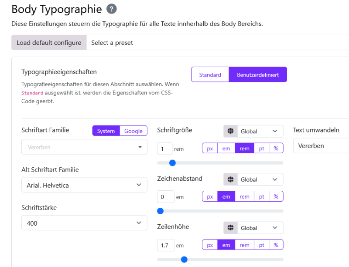The image size is (349, 267).
Task: Select Benutzerdefiniert typography properties
Action: 258,74
